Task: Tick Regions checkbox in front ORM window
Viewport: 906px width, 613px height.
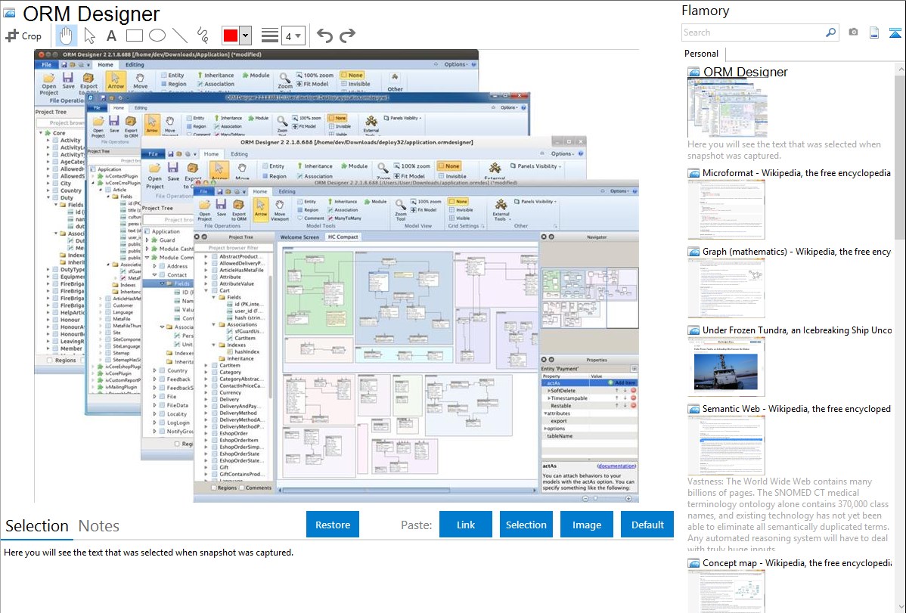Action: click(x=214, y=488)
